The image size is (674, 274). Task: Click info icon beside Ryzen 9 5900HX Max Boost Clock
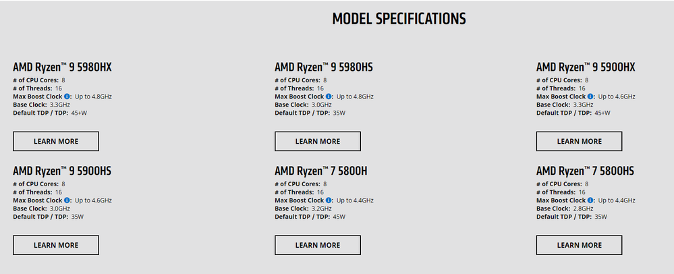(x=590, y=97)
